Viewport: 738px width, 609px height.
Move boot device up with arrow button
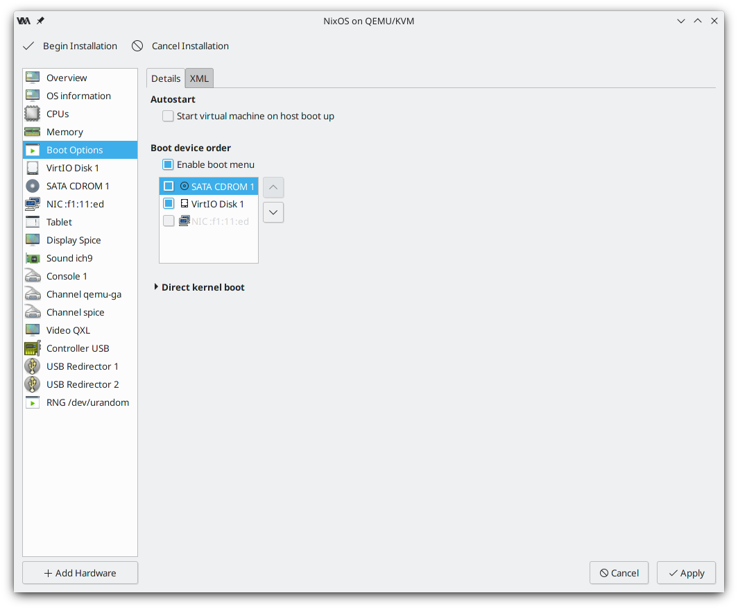pyautogui.click(x=273, y=187)
